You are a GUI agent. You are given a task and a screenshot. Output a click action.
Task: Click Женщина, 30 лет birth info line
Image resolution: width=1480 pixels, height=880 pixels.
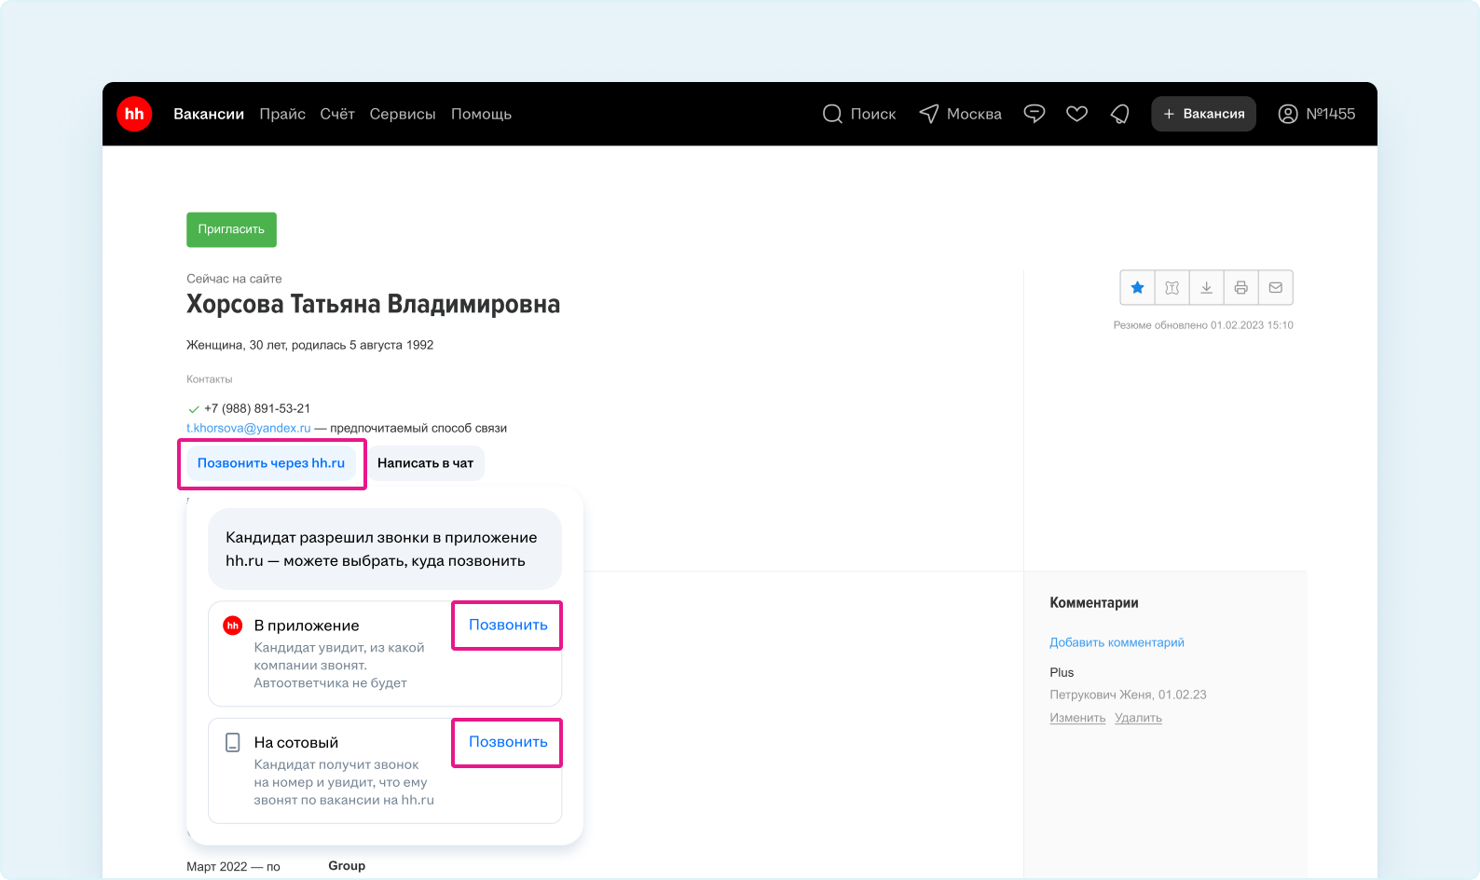pos(309,345)
